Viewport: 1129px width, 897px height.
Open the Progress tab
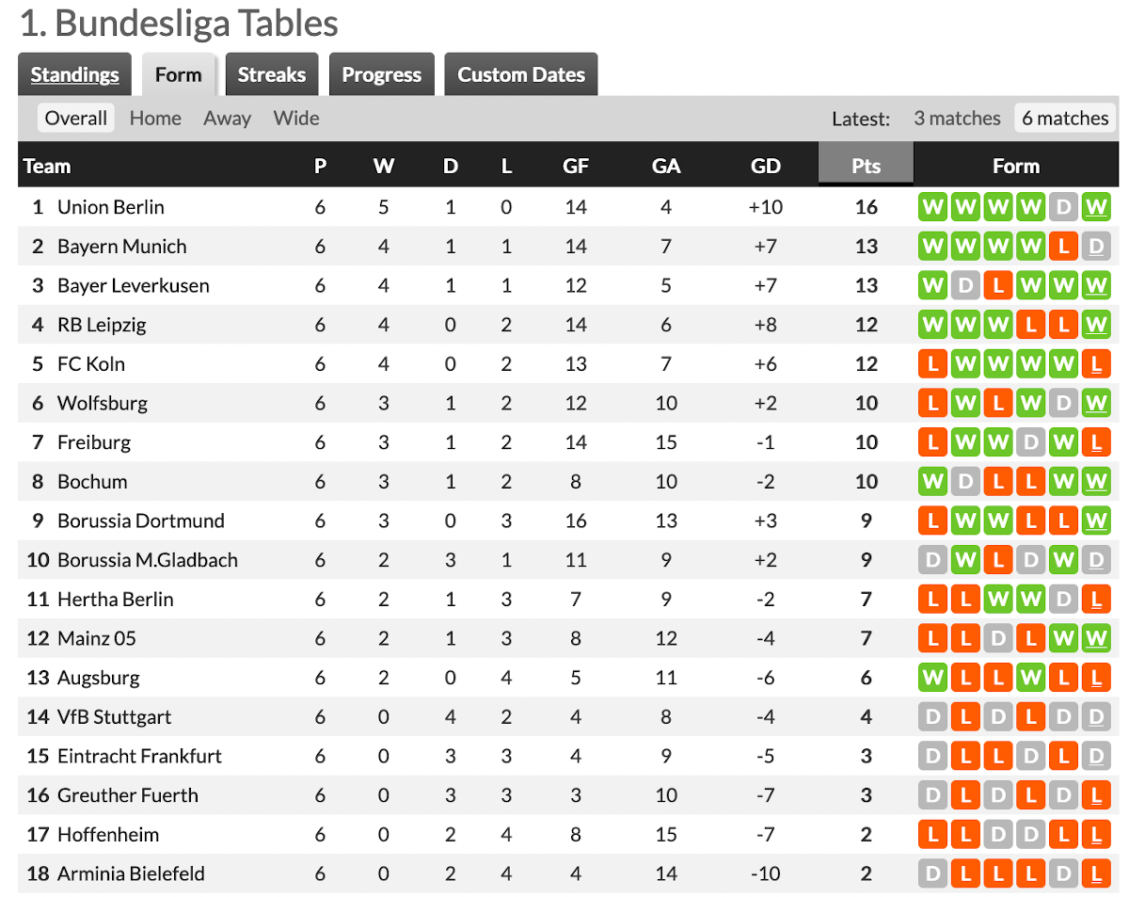click(381, 74)
